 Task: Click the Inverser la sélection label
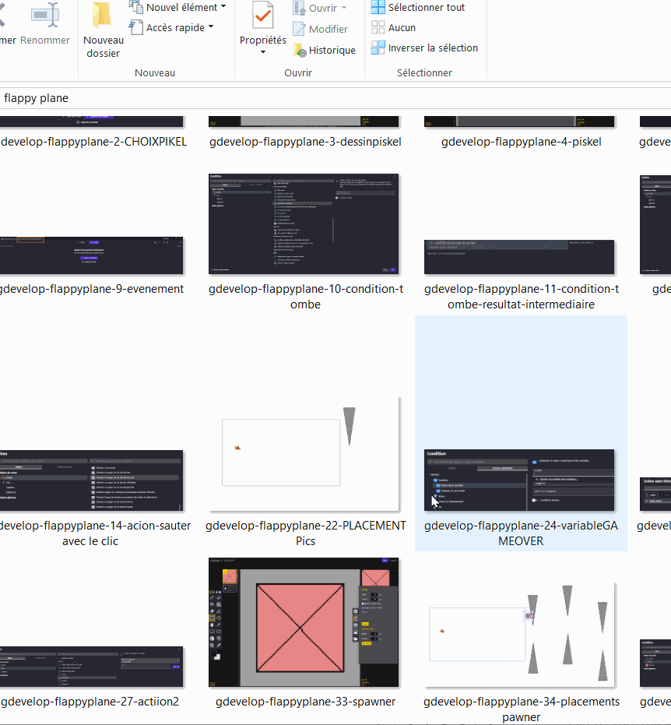[x=433, y=48]
